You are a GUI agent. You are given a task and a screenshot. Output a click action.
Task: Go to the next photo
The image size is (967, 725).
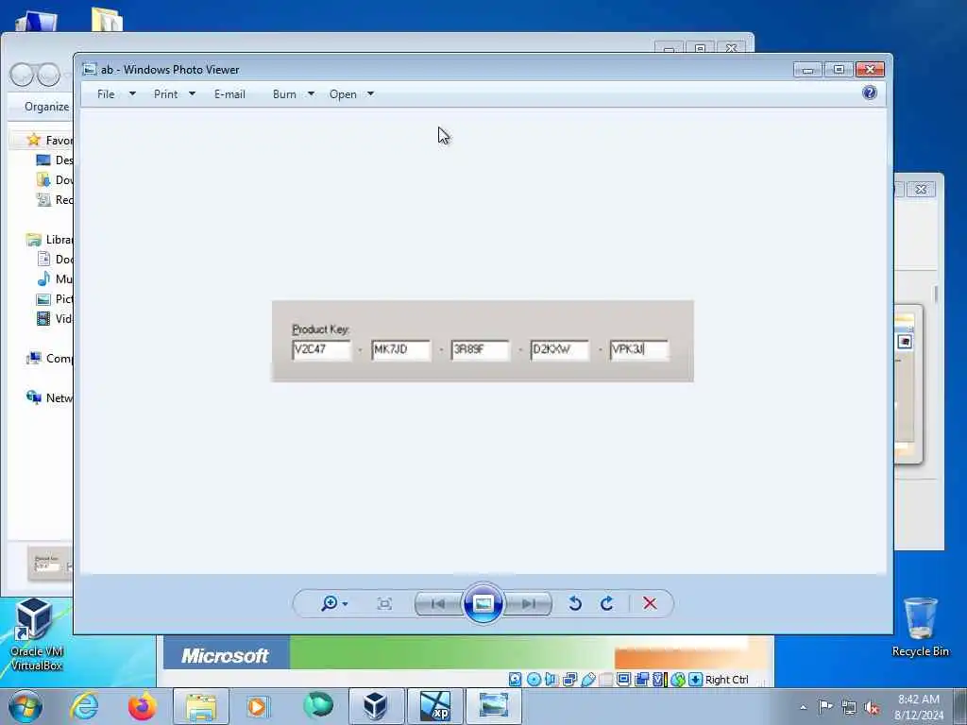pyautogui.click(x=529, y=603)
